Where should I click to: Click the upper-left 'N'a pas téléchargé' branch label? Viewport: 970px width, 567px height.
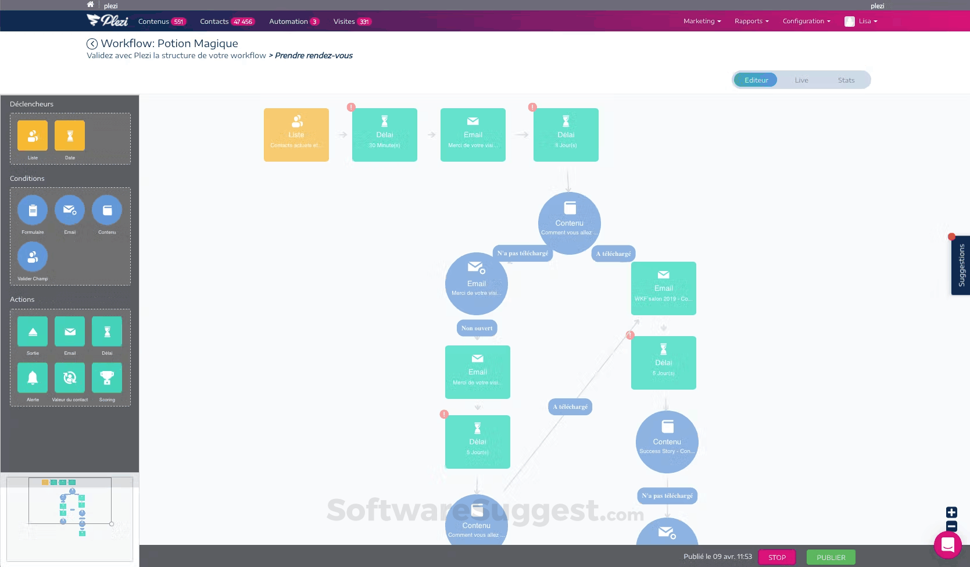(523, 254)
